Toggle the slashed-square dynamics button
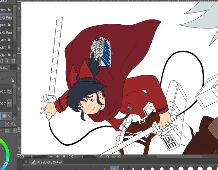This screenshot has width=218, height=170. pyautogui.click(x=10, y=103)
